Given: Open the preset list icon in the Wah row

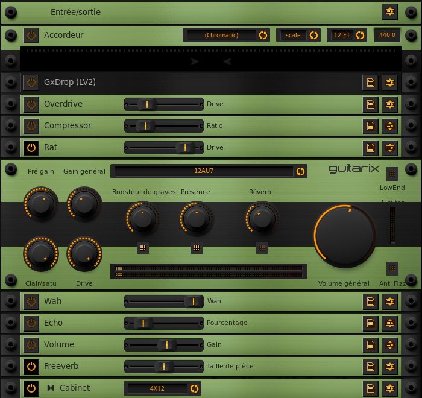Looking at the screenshot, I should [370, 302].
